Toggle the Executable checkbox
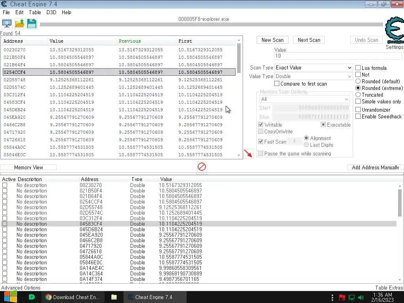Viewport: 404px width, 303px height. pos(323,124)
